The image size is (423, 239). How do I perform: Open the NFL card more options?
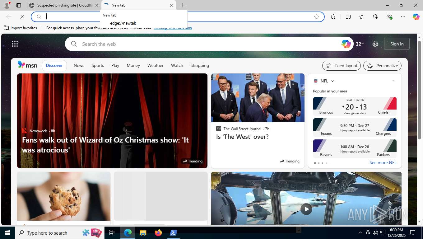pos(392,81)
